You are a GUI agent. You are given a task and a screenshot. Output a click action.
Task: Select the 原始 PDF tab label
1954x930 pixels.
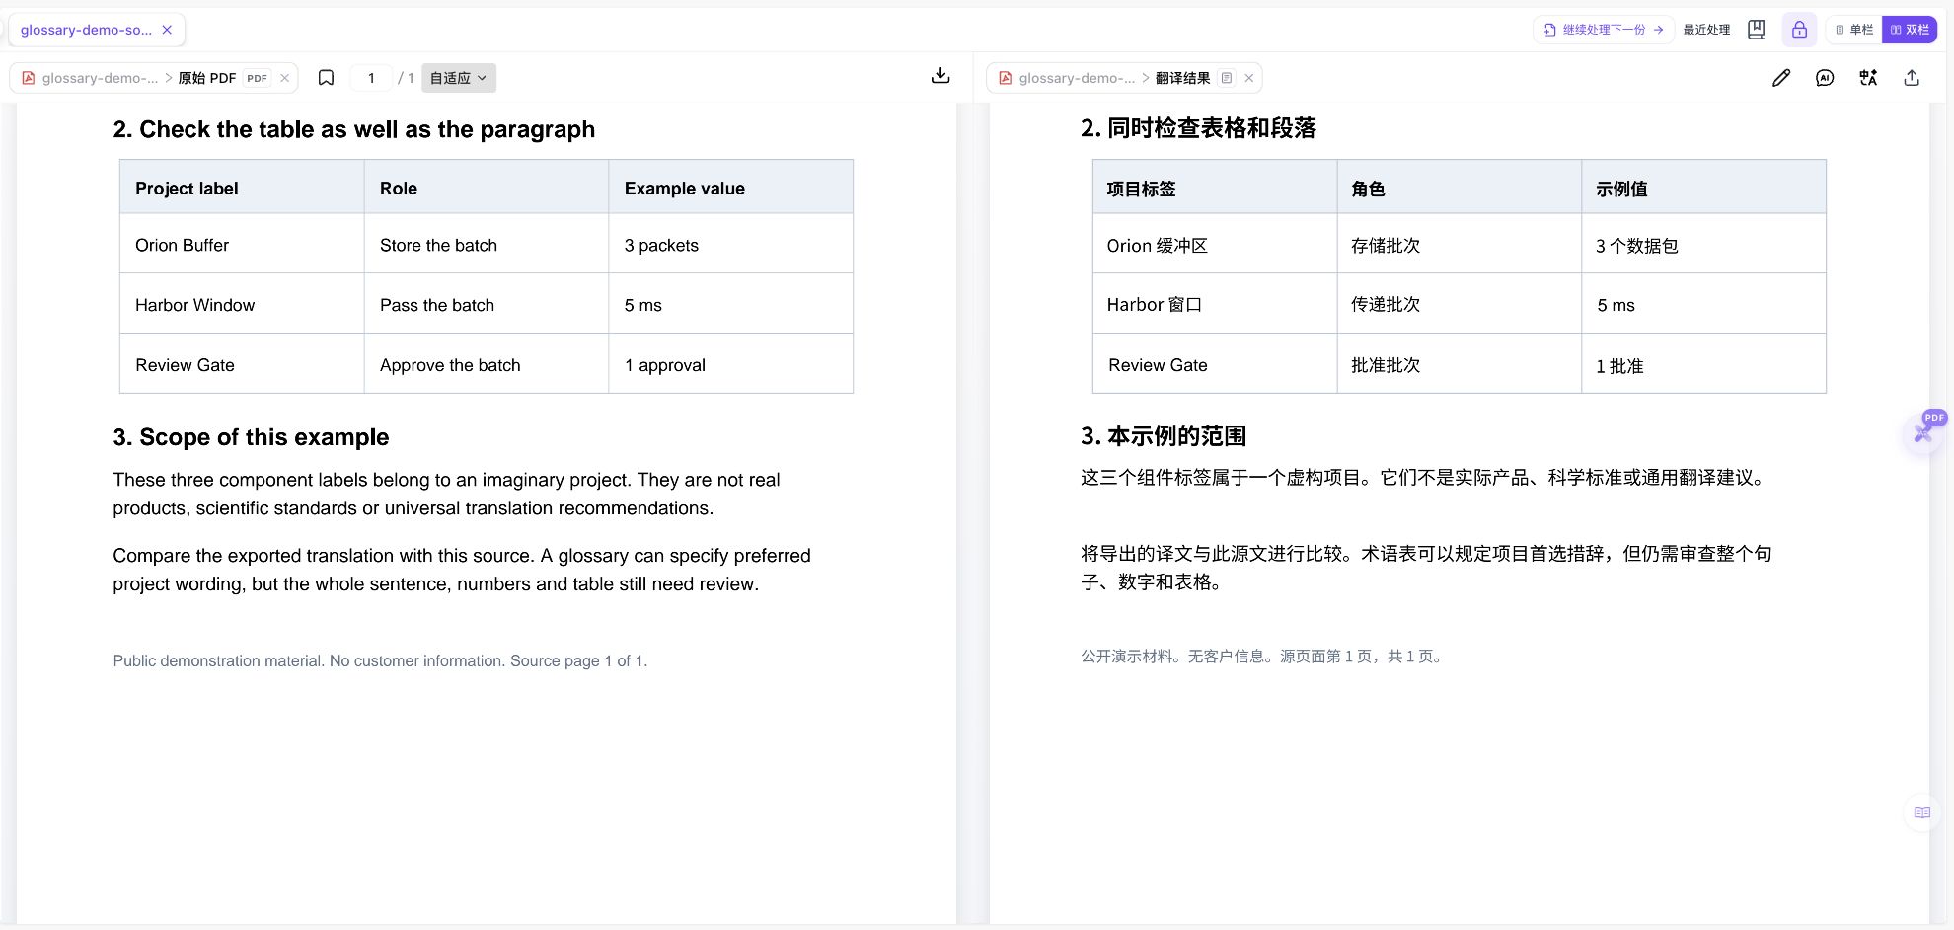(x=206, y=78)
